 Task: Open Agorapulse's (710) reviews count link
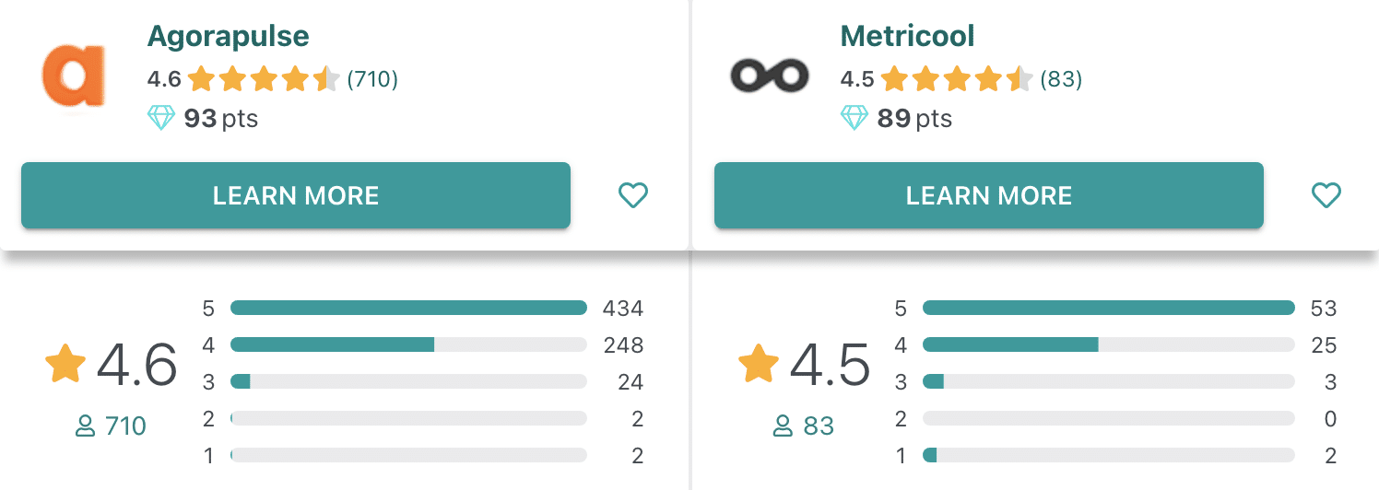(372, 80)
